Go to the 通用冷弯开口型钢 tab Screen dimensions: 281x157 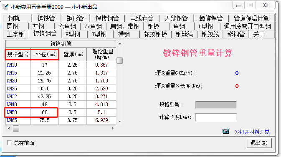247,27
